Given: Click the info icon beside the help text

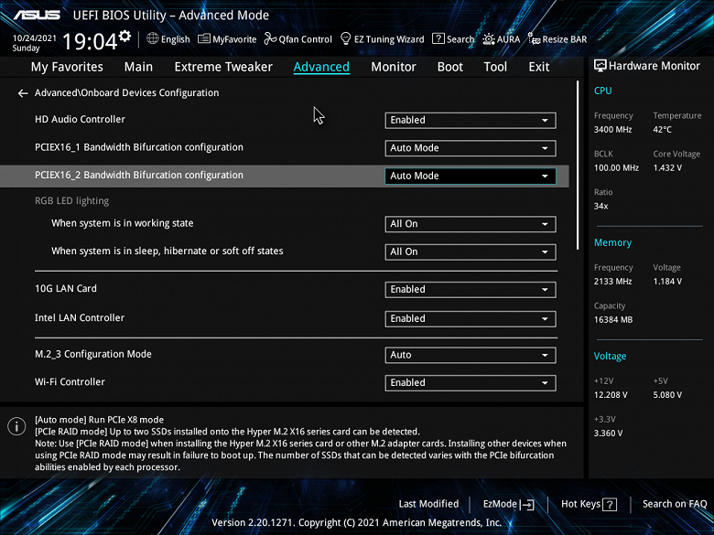Looking at the screenshot, I should click(16, 426).
